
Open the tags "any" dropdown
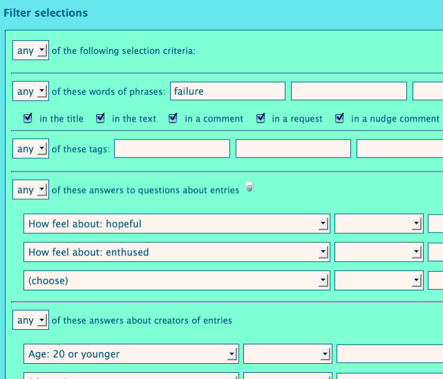[x=30, y=149]
